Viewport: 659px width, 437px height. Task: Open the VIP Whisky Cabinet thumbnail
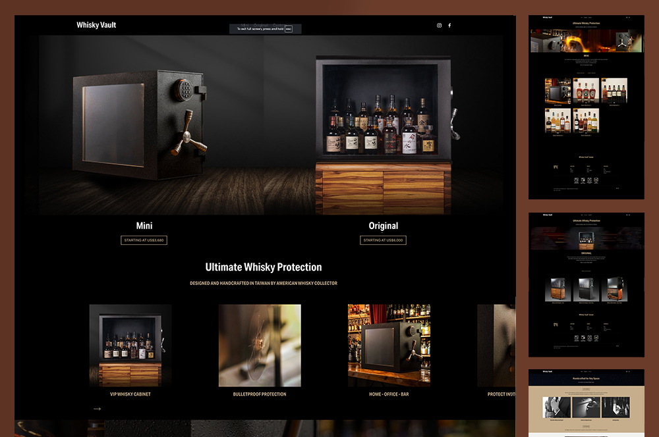coord(130,346)
